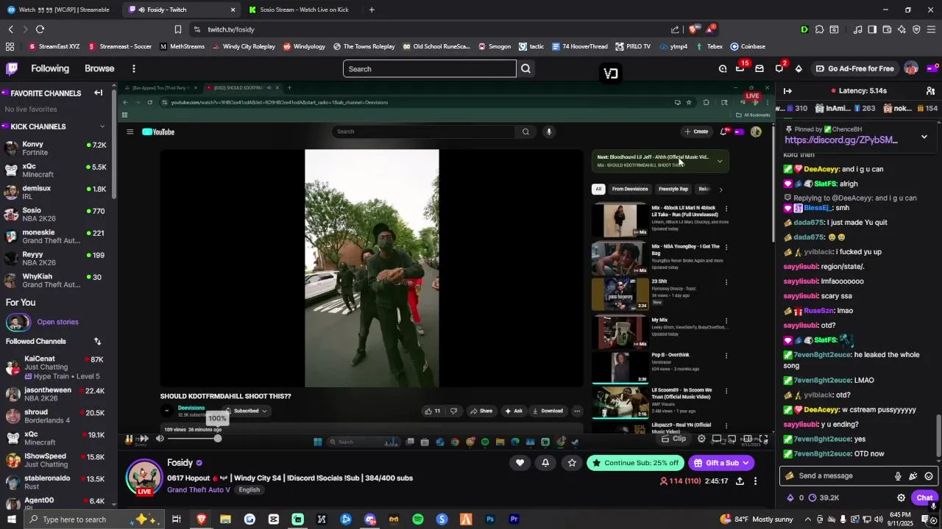Click the Clip button on player
The height and width of the screenshot is (529, 942).
pyautogui.click(x=674, y=439)
